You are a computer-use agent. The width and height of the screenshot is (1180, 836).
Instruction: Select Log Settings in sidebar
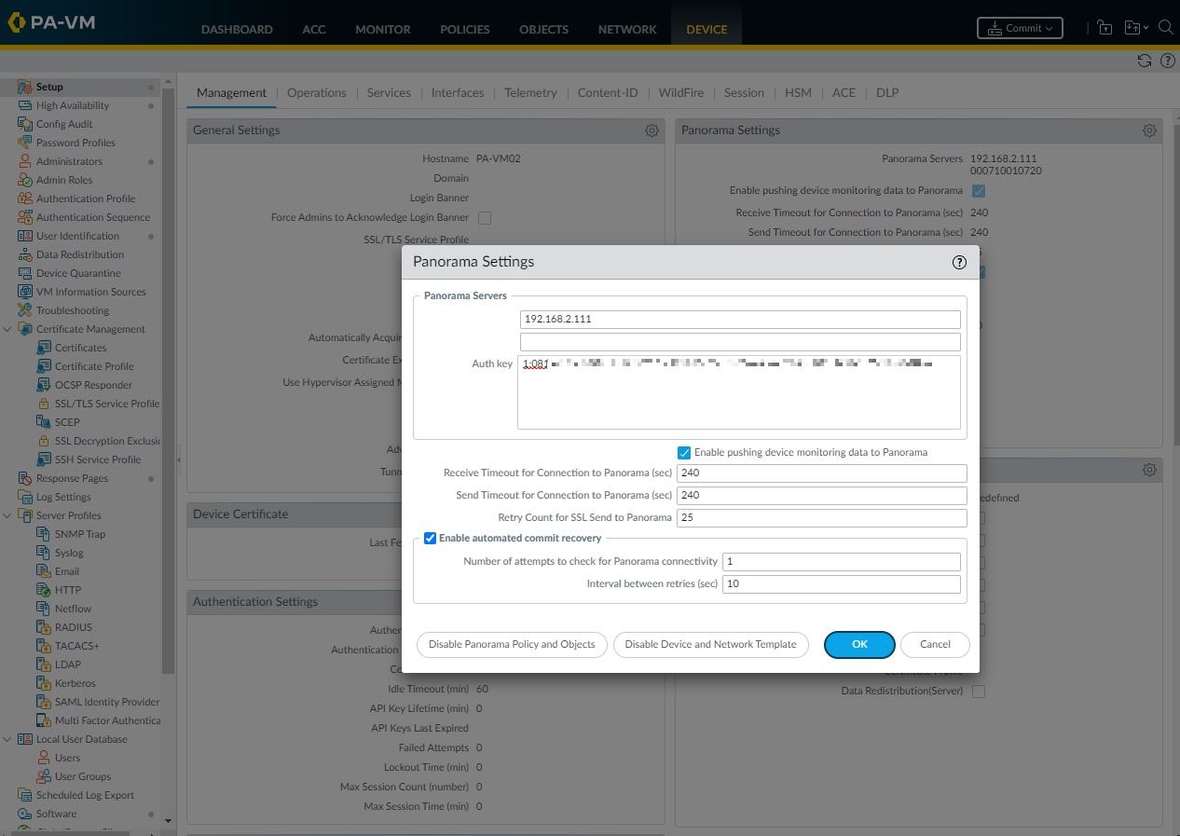pyautogui.click(x=63, y=497)
